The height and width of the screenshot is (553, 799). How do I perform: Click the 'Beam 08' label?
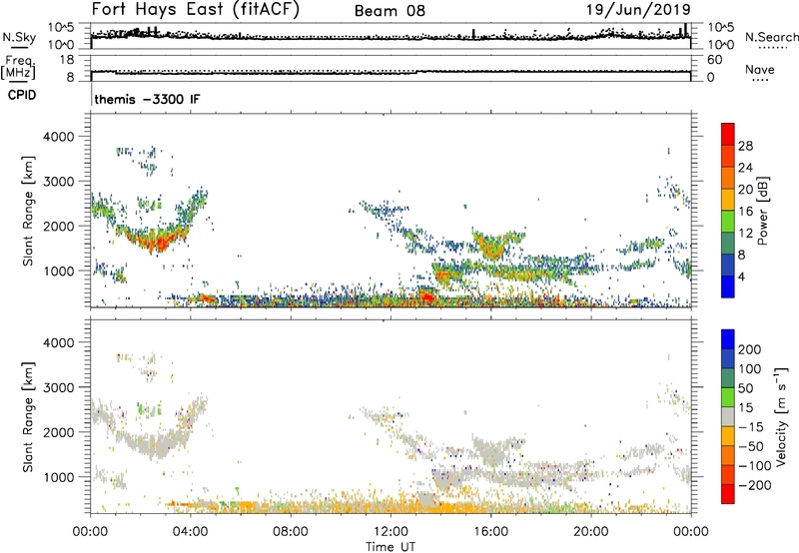(x=390, y=11)
